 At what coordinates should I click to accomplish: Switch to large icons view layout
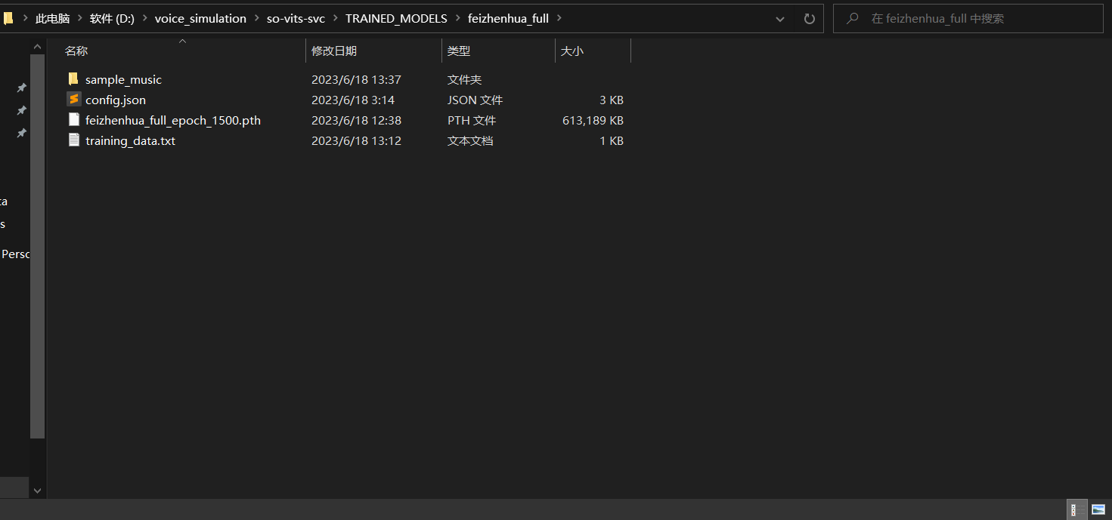tap(1098, 509)
